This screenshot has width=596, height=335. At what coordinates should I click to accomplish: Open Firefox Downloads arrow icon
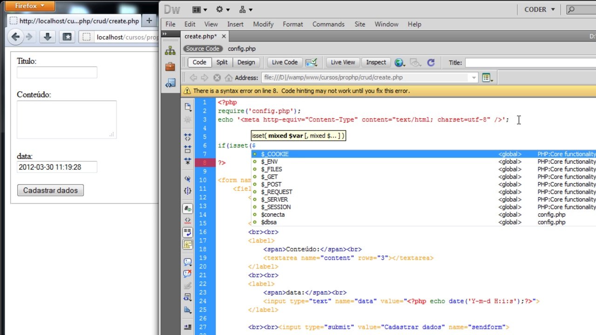[x=47, y=37]
